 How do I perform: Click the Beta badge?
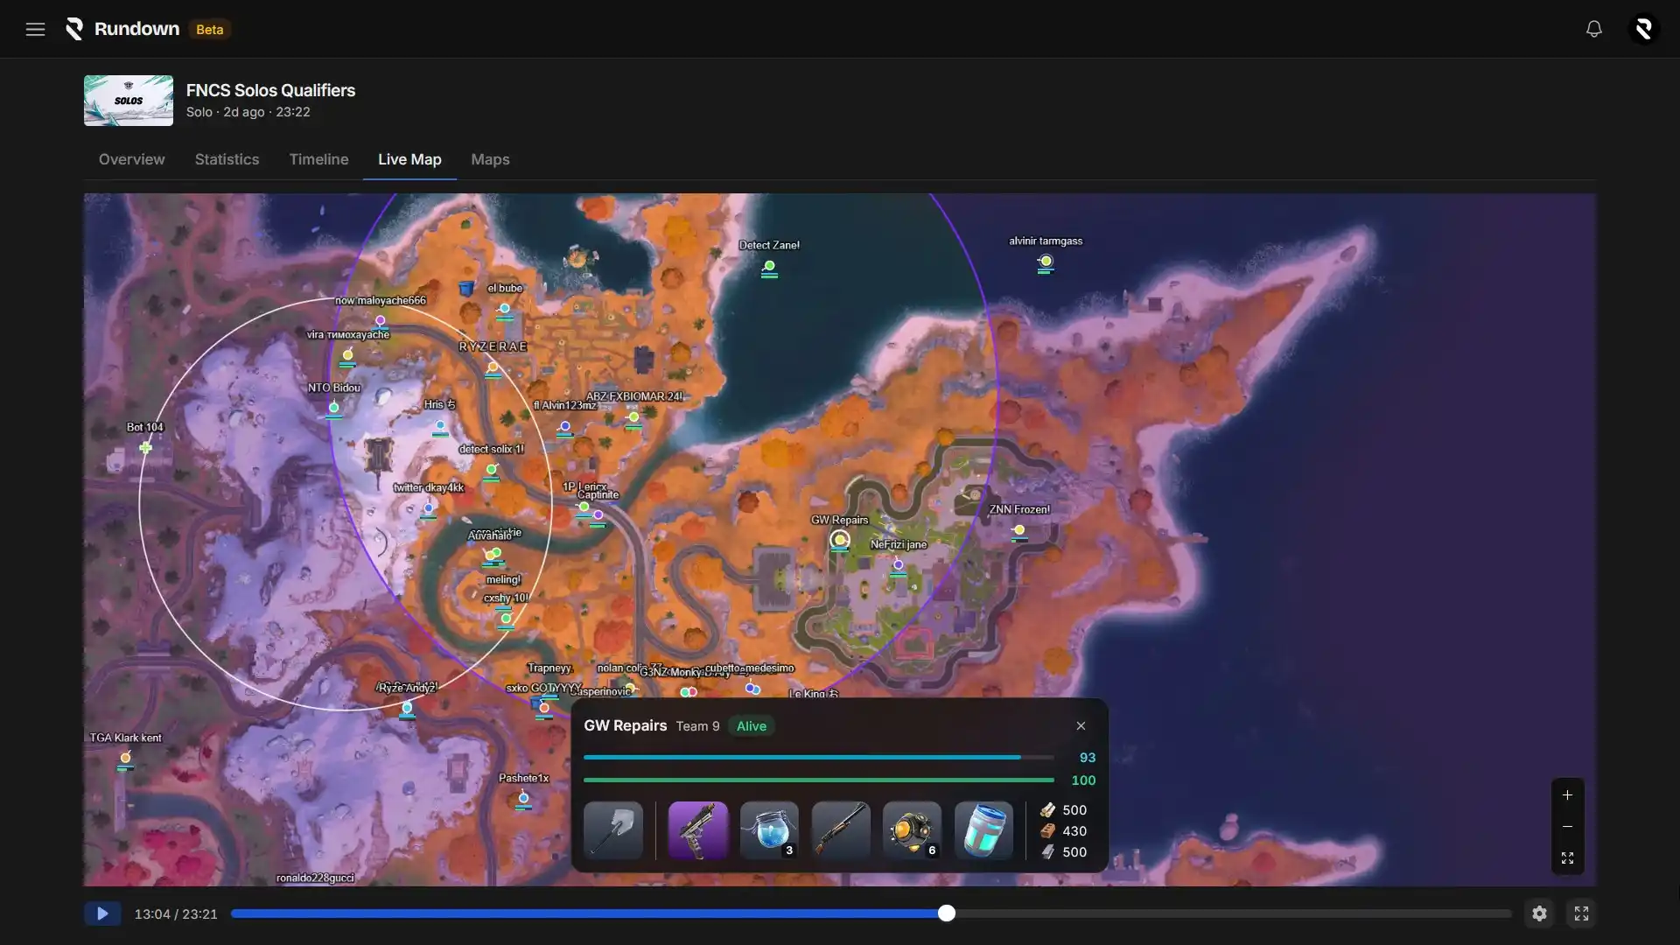[209, 29]
